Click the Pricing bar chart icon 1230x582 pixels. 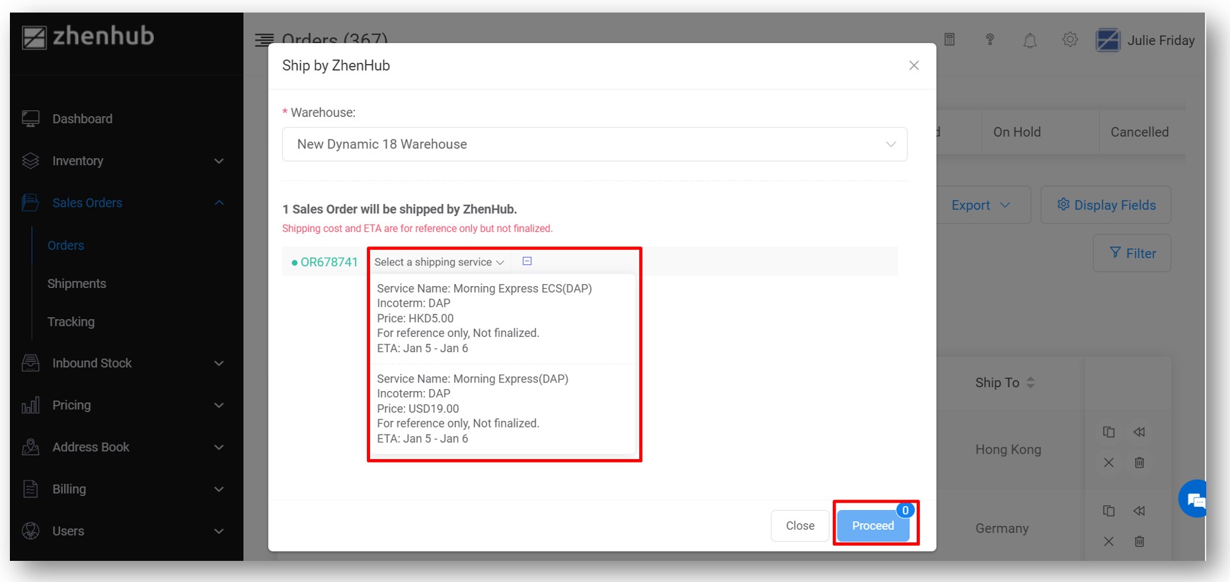tap(30, 405)
